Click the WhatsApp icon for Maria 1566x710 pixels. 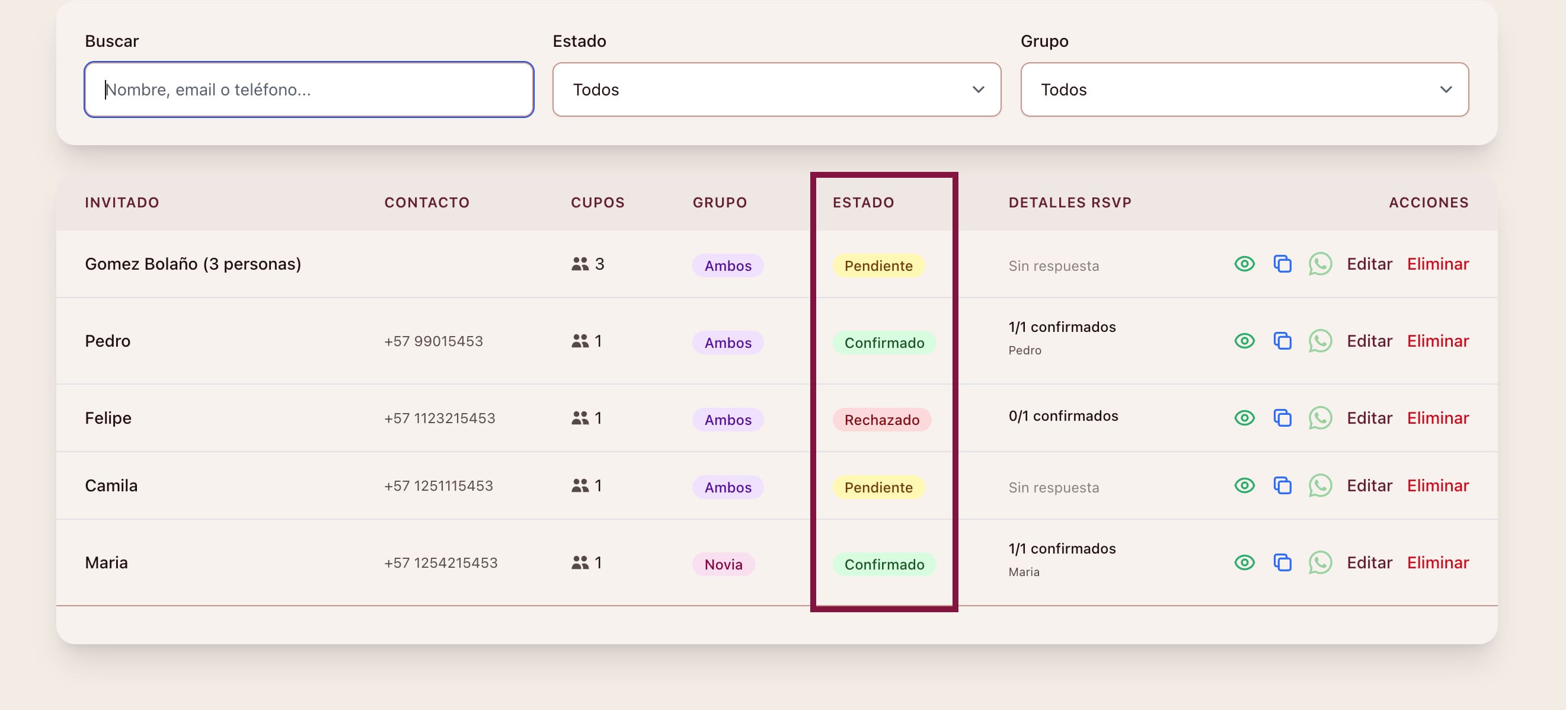pyautogui.click(x=1320, y=563)
